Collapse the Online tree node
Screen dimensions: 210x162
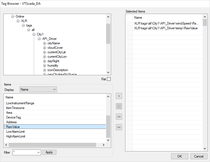(13, 16)
